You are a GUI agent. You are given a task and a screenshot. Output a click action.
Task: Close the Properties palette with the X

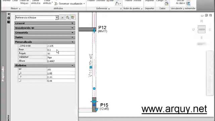coord(9,14)
